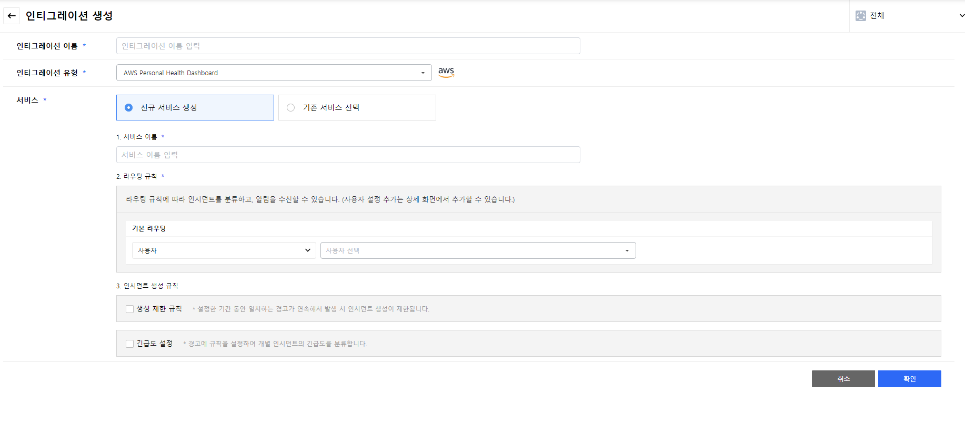Click the 3. 인시던트 생성 규칙 heading
965x423 pixels.
pyautogui.click(x=147, y=286)
